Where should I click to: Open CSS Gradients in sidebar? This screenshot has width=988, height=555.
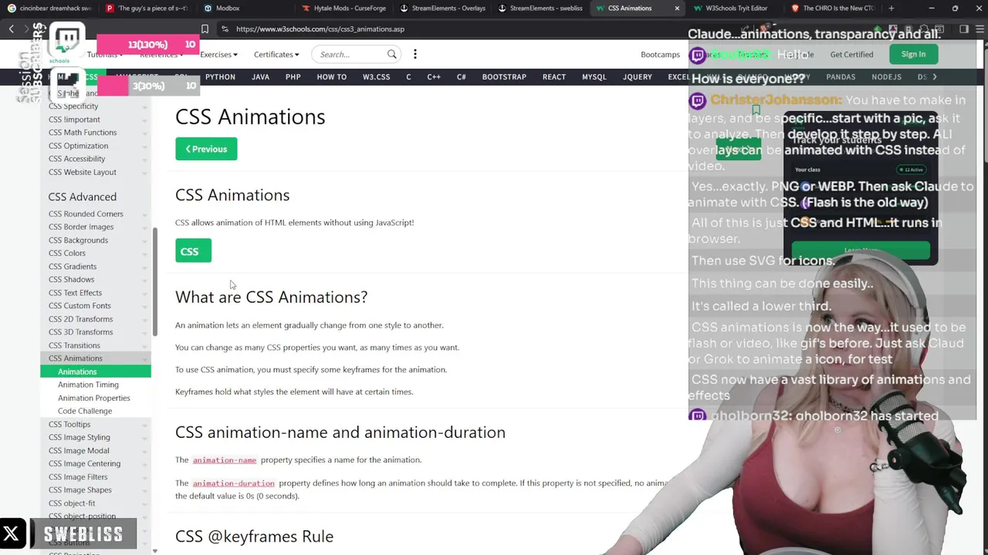(x=73, y=267)
